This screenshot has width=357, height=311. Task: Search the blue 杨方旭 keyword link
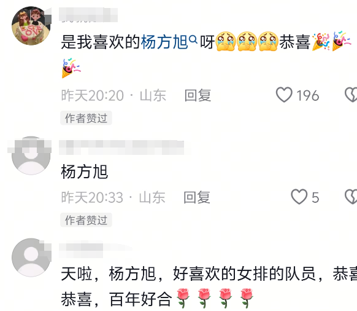[164, 42]
